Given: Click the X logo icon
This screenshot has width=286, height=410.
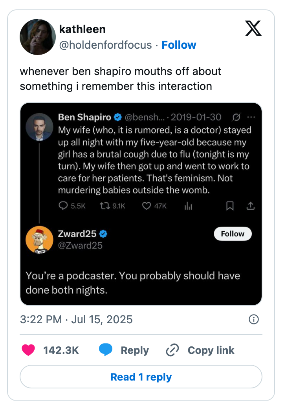Looking at the screenshot, I should (x=253, y=28).
